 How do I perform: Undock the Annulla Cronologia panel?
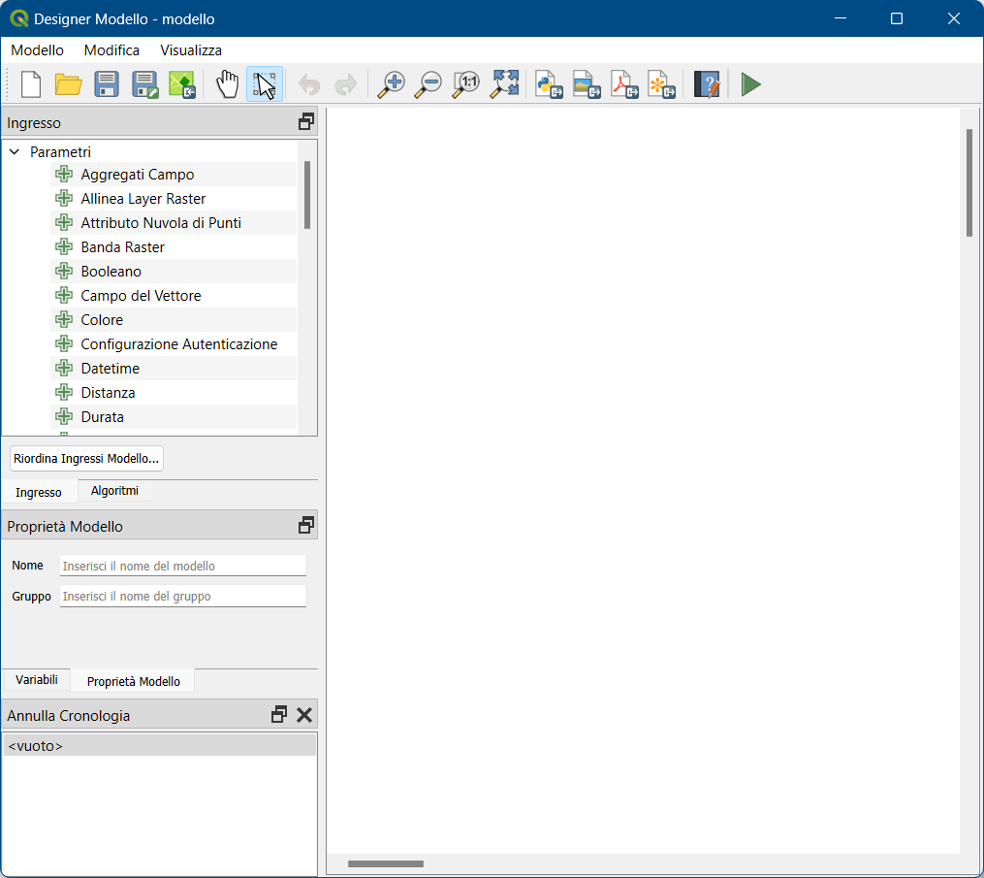[278, 715]
